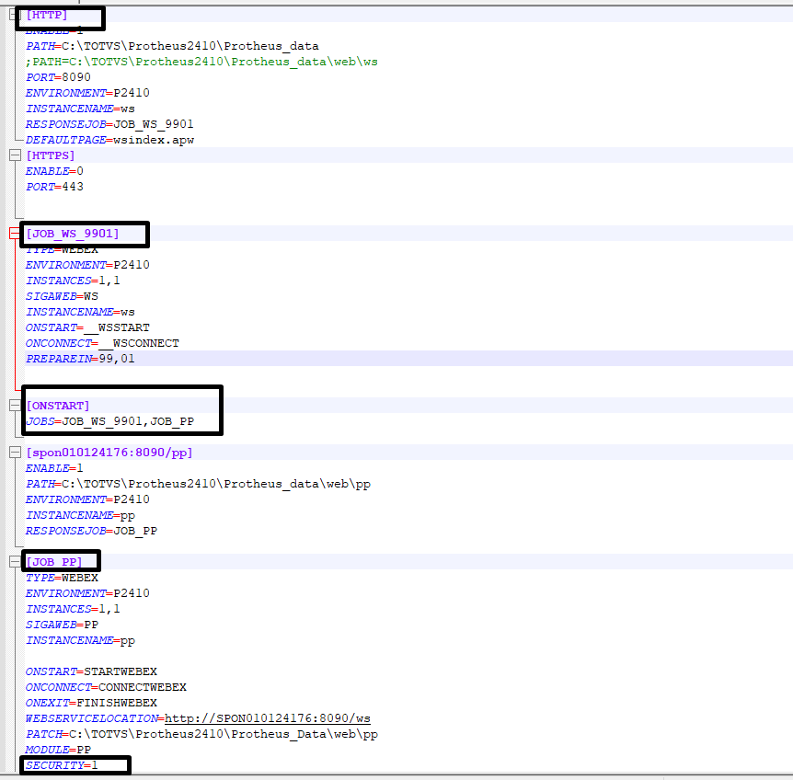Click the JOBS=JOB_WS_9901,JOB_PP line

(109, 421)
